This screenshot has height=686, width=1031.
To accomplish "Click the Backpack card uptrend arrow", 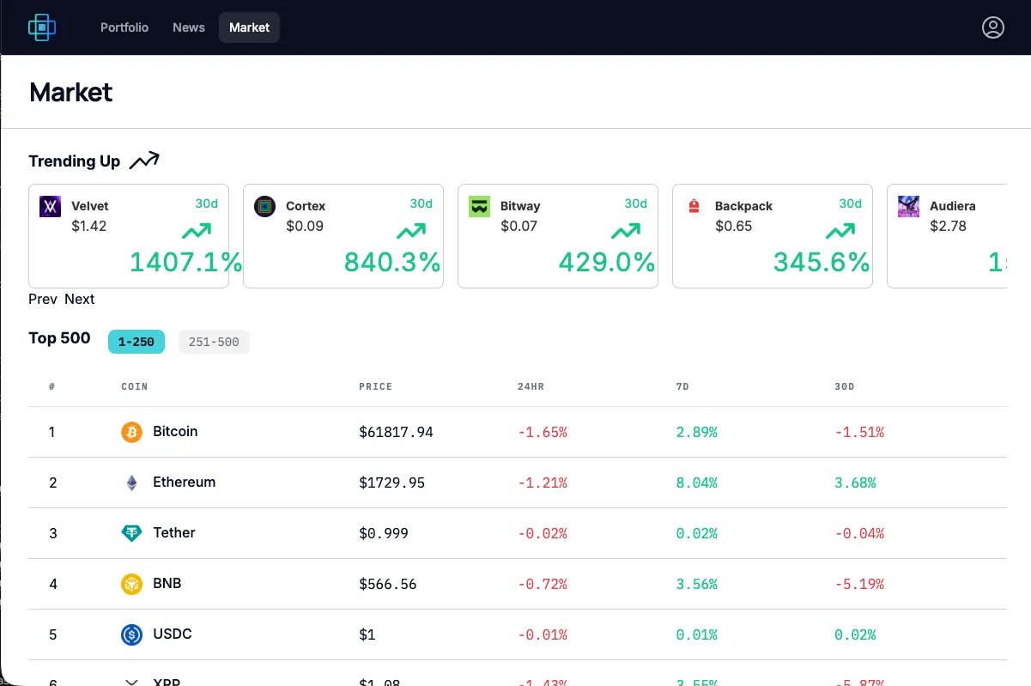I will pyautogui.click(x=840, y=231).
